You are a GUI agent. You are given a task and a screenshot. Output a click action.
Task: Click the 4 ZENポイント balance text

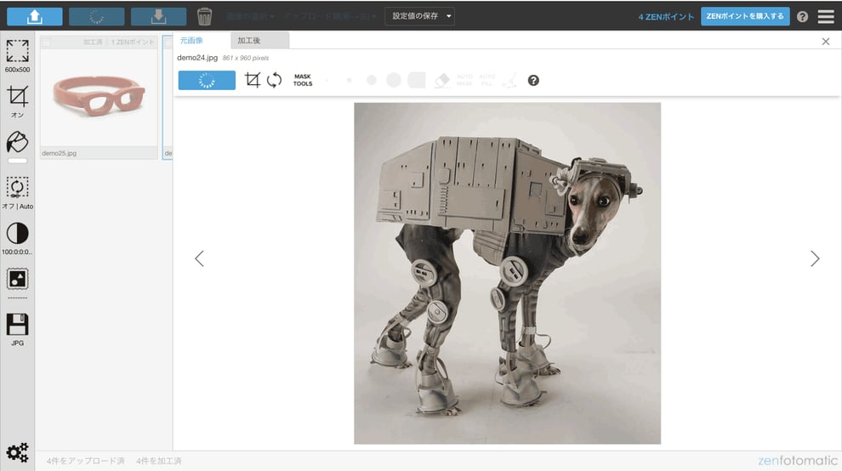(x=666, y=17)
